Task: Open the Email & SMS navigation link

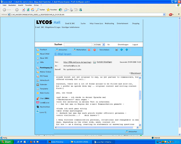Action: [x=70, y=24]
